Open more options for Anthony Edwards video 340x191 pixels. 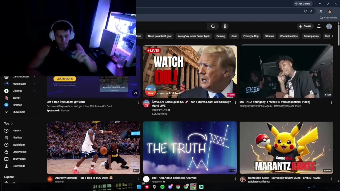139,178
